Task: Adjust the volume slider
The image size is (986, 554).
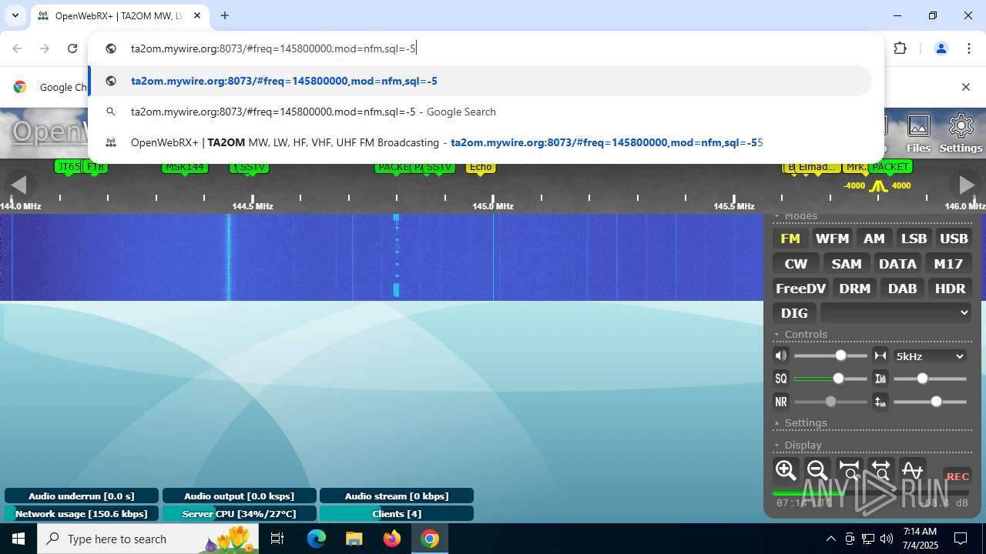Action: [830, 355]
